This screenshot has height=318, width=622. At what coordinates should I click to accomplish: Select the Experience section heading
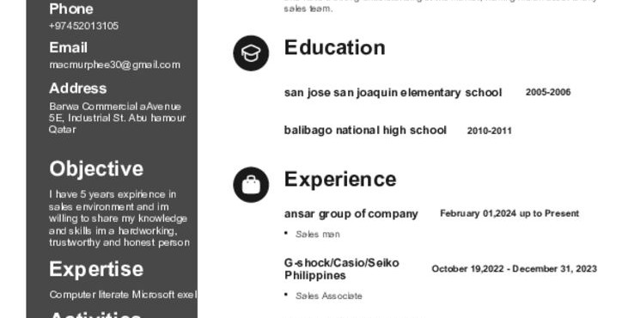(x=340, y=180)
